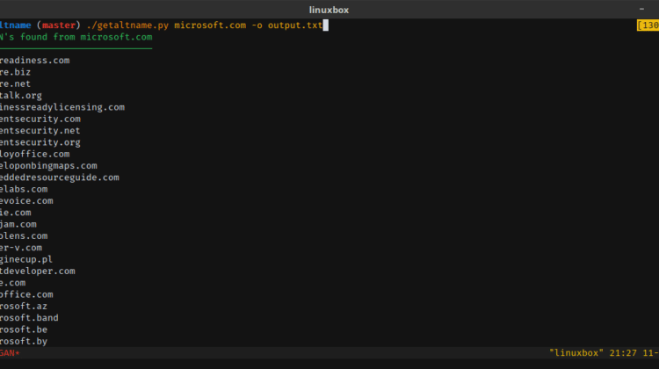Click the found from microsoft.com header line
The width and height of the screenshot is (659, 369).
click(x=76, y=37)
